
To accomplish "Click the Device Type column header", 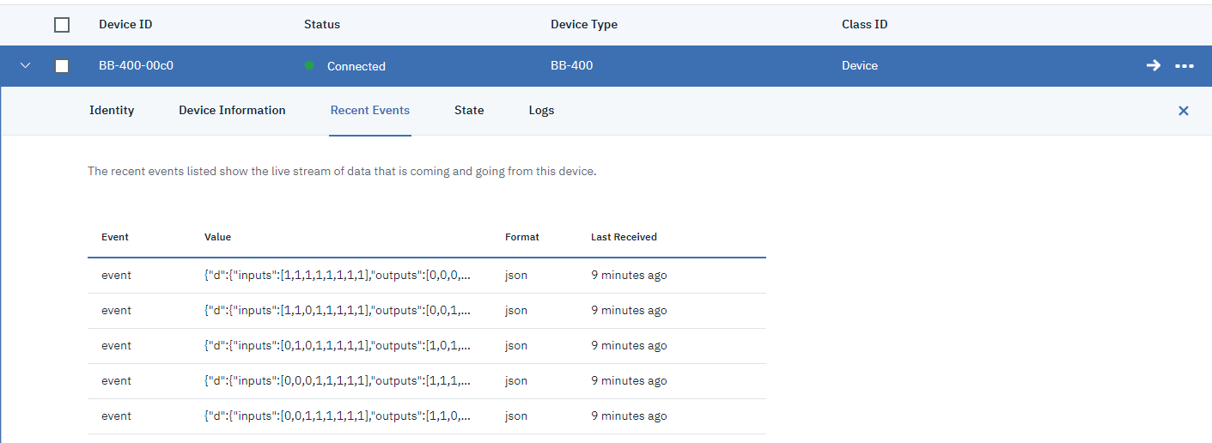I will [584, 25].
